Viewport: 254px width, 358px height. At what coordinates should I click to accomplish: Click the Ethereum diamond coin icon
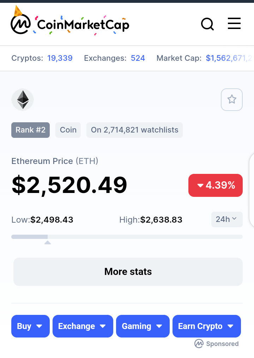click(23, 100)
